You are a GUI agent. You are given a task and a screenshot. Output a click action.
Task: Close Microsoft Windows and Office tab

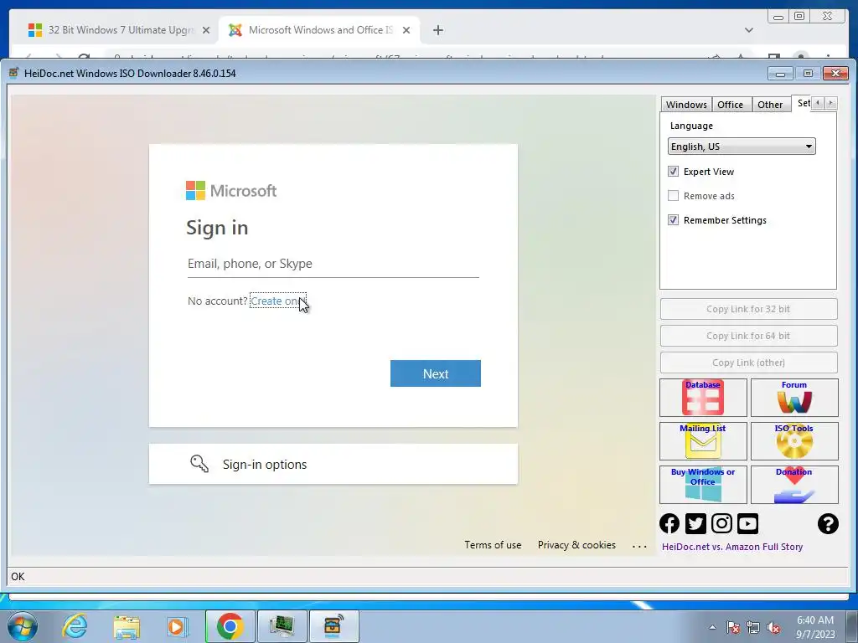[406, 30]
